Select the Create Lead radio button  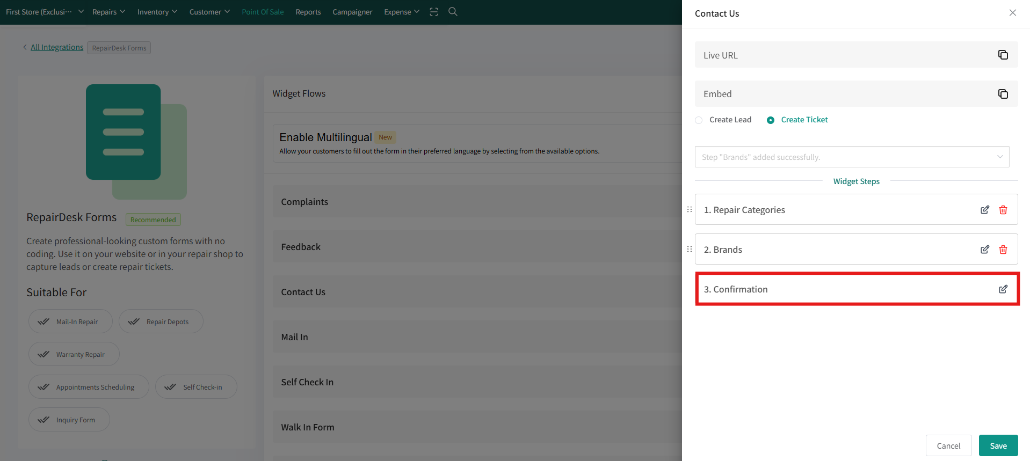pos(699,120)
